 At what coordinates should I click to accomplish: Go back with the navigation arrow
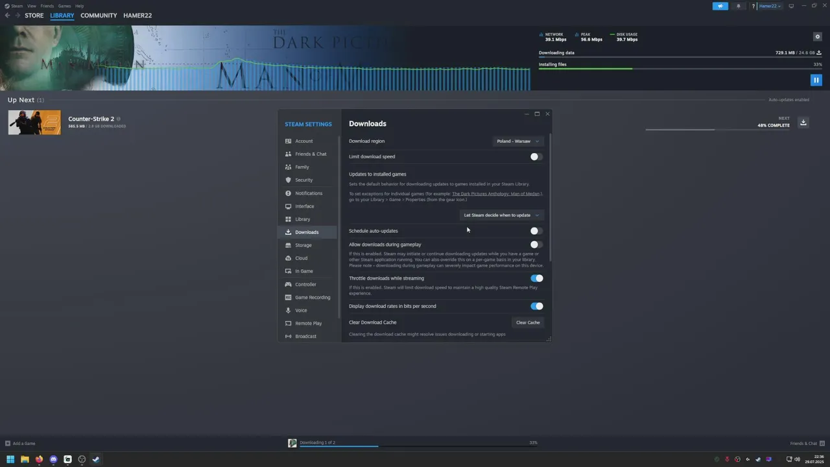click(7, 16)
